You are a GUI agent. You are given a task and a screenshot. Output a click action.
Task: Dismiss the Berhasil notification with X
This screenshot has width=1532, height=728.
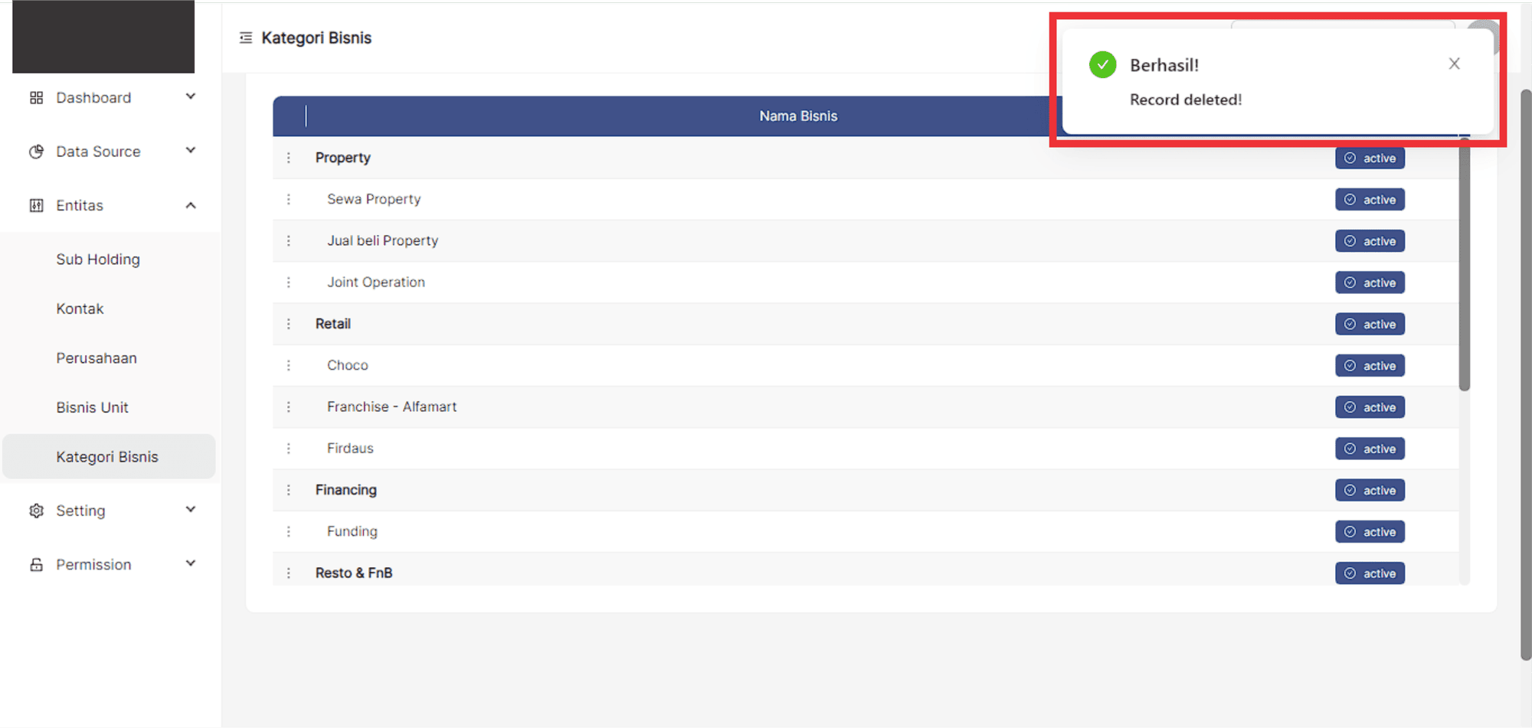pos(1454,64)
